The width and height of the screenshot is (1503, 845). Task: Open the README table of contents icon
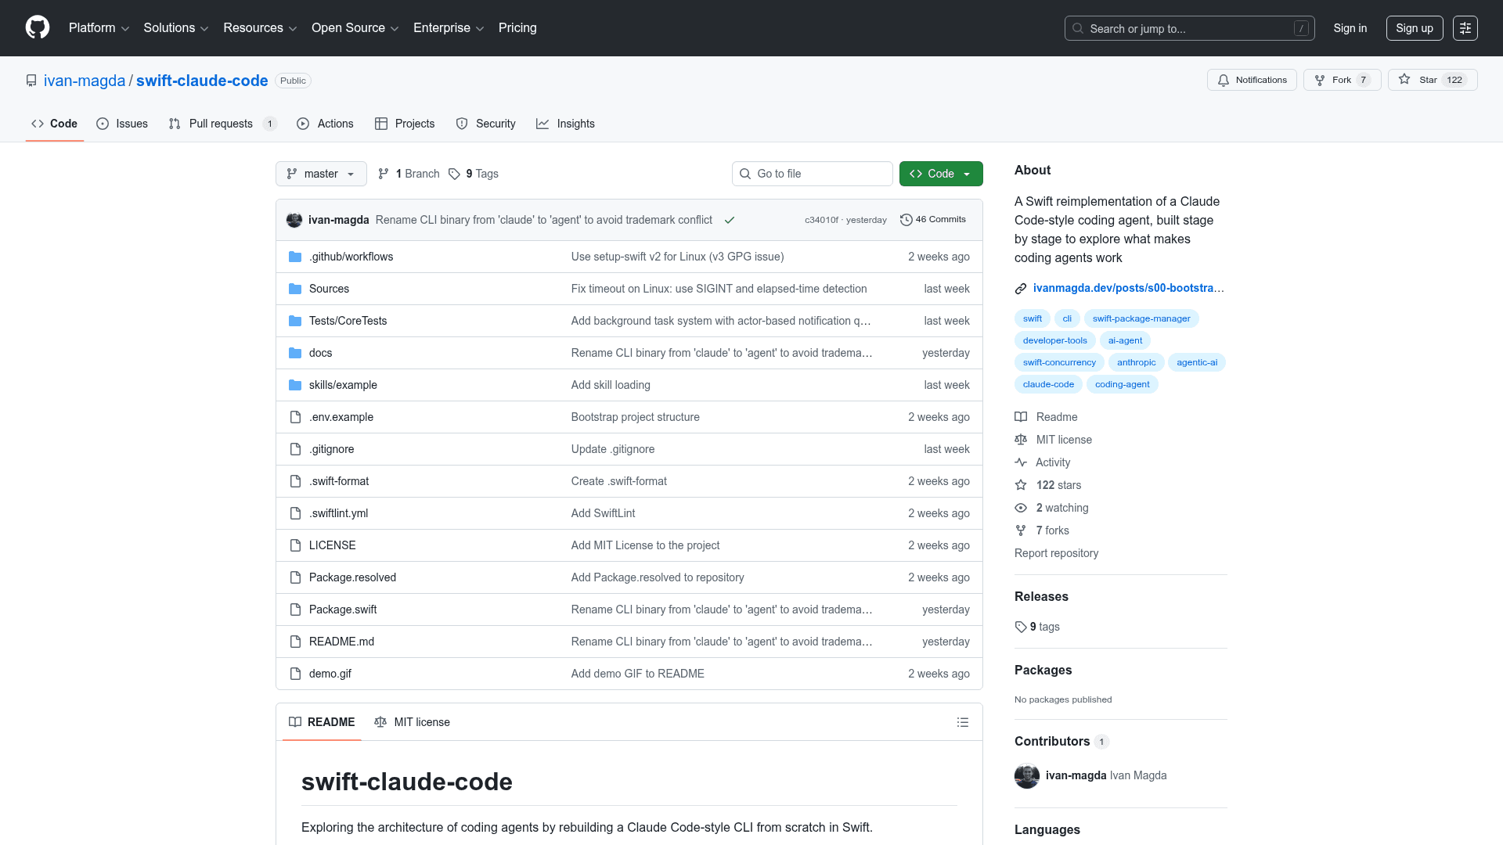pos(963,721)
